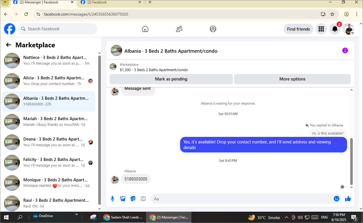Open the Menu grid icon

tap(321, 29)
